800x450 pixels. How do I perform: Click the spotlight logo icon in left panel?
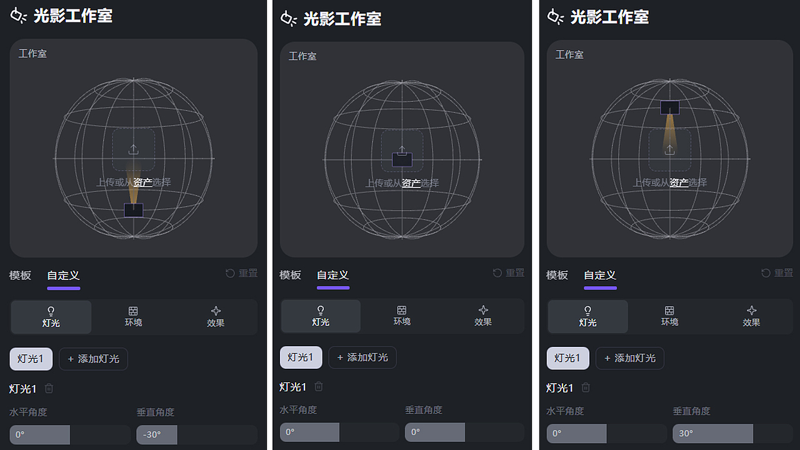[x=19, y=16]
